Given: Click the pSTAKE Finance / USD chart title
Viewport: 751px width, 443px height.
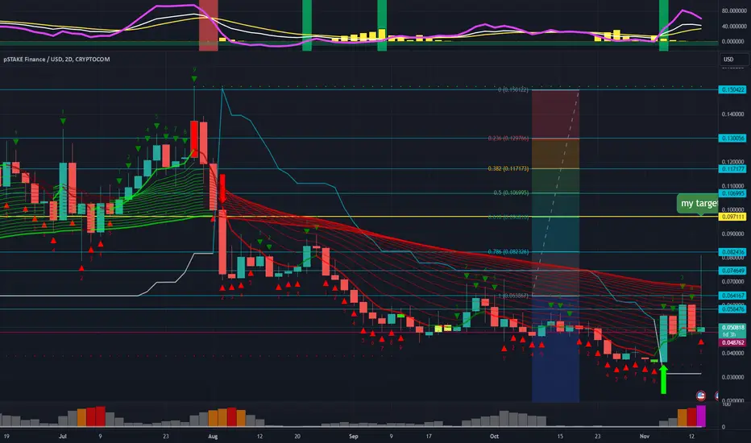Looking at the screenshot, I should (56, 60).
